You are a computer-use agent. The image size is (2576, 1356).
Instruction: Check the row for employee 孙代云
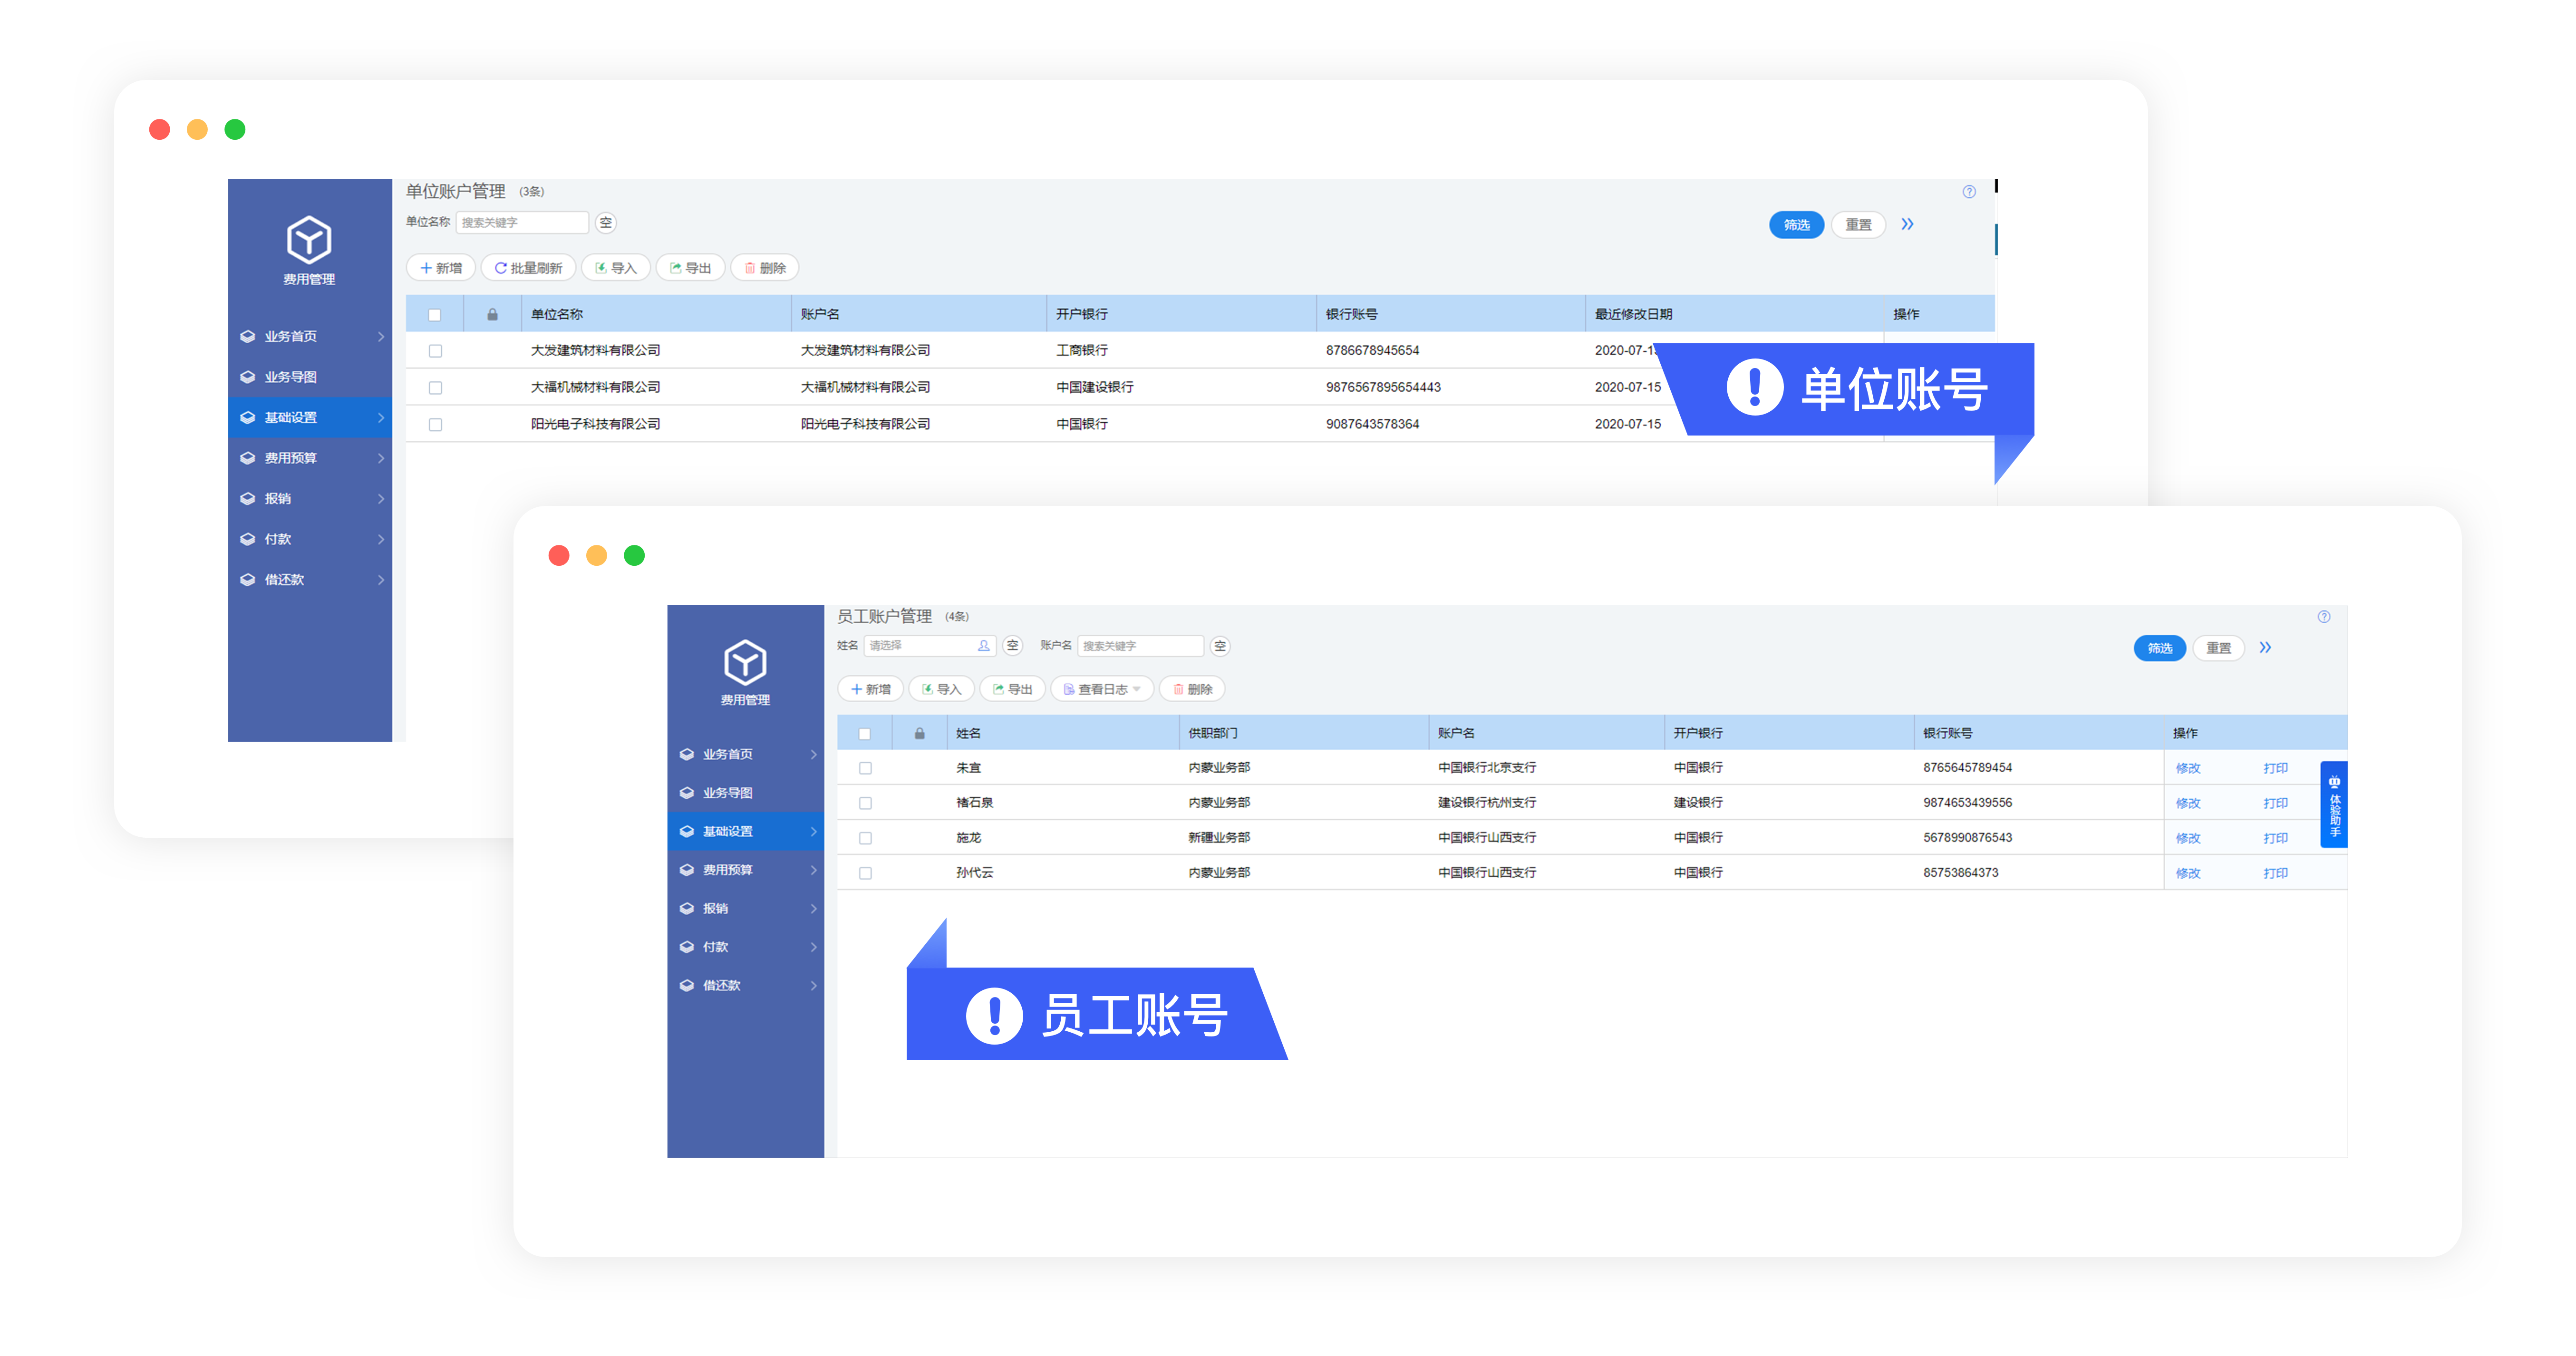point(865,874)
